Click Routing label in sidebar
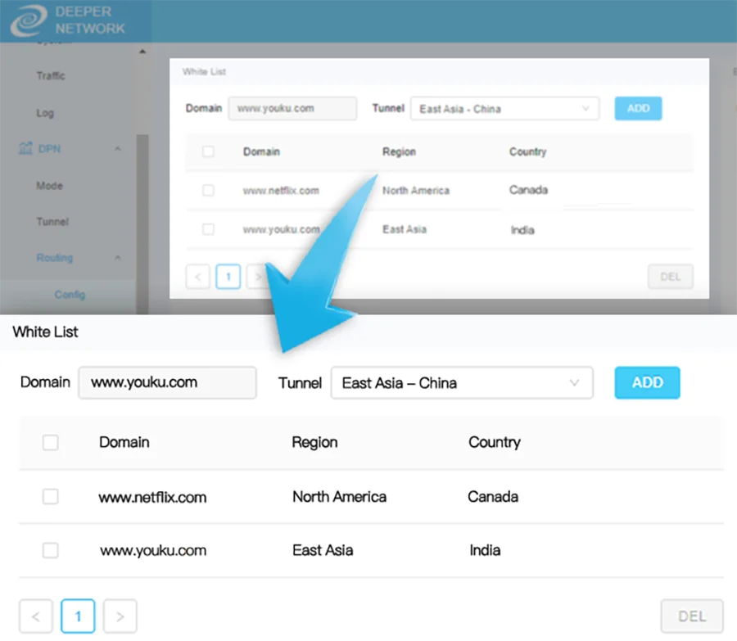 (55, 258)
